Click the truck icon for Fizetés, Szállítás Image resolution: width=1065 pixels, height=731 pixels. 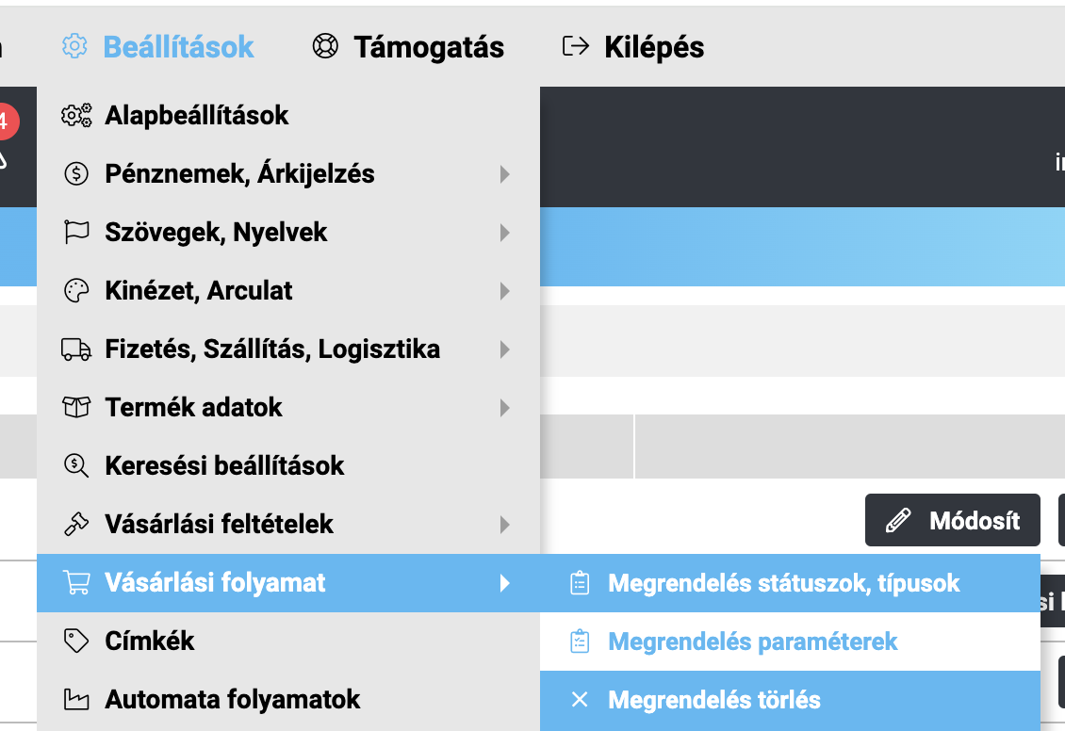[x=76, y=349]
